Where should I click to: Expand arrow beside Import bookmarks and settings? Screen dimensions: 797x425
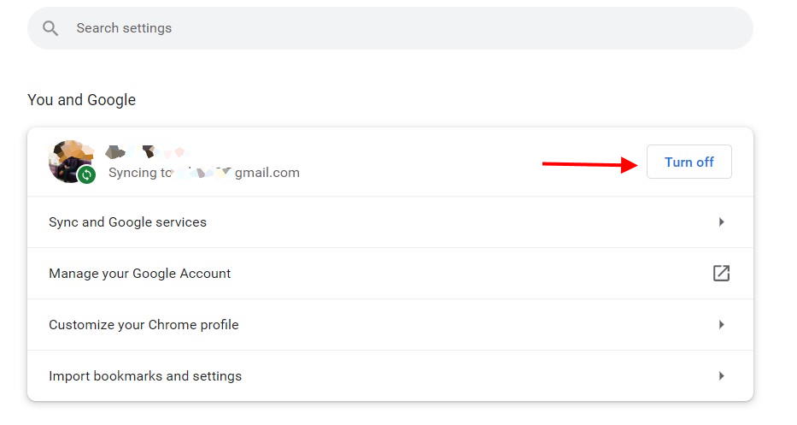(x=721, y=376)
